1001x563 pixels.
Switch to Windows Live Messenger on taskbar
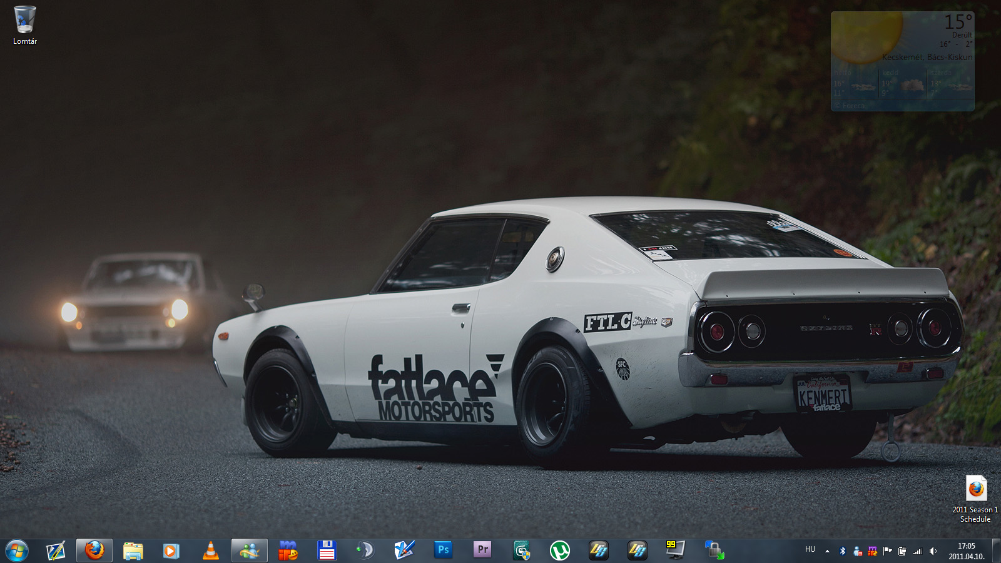[x=250, y=550]
